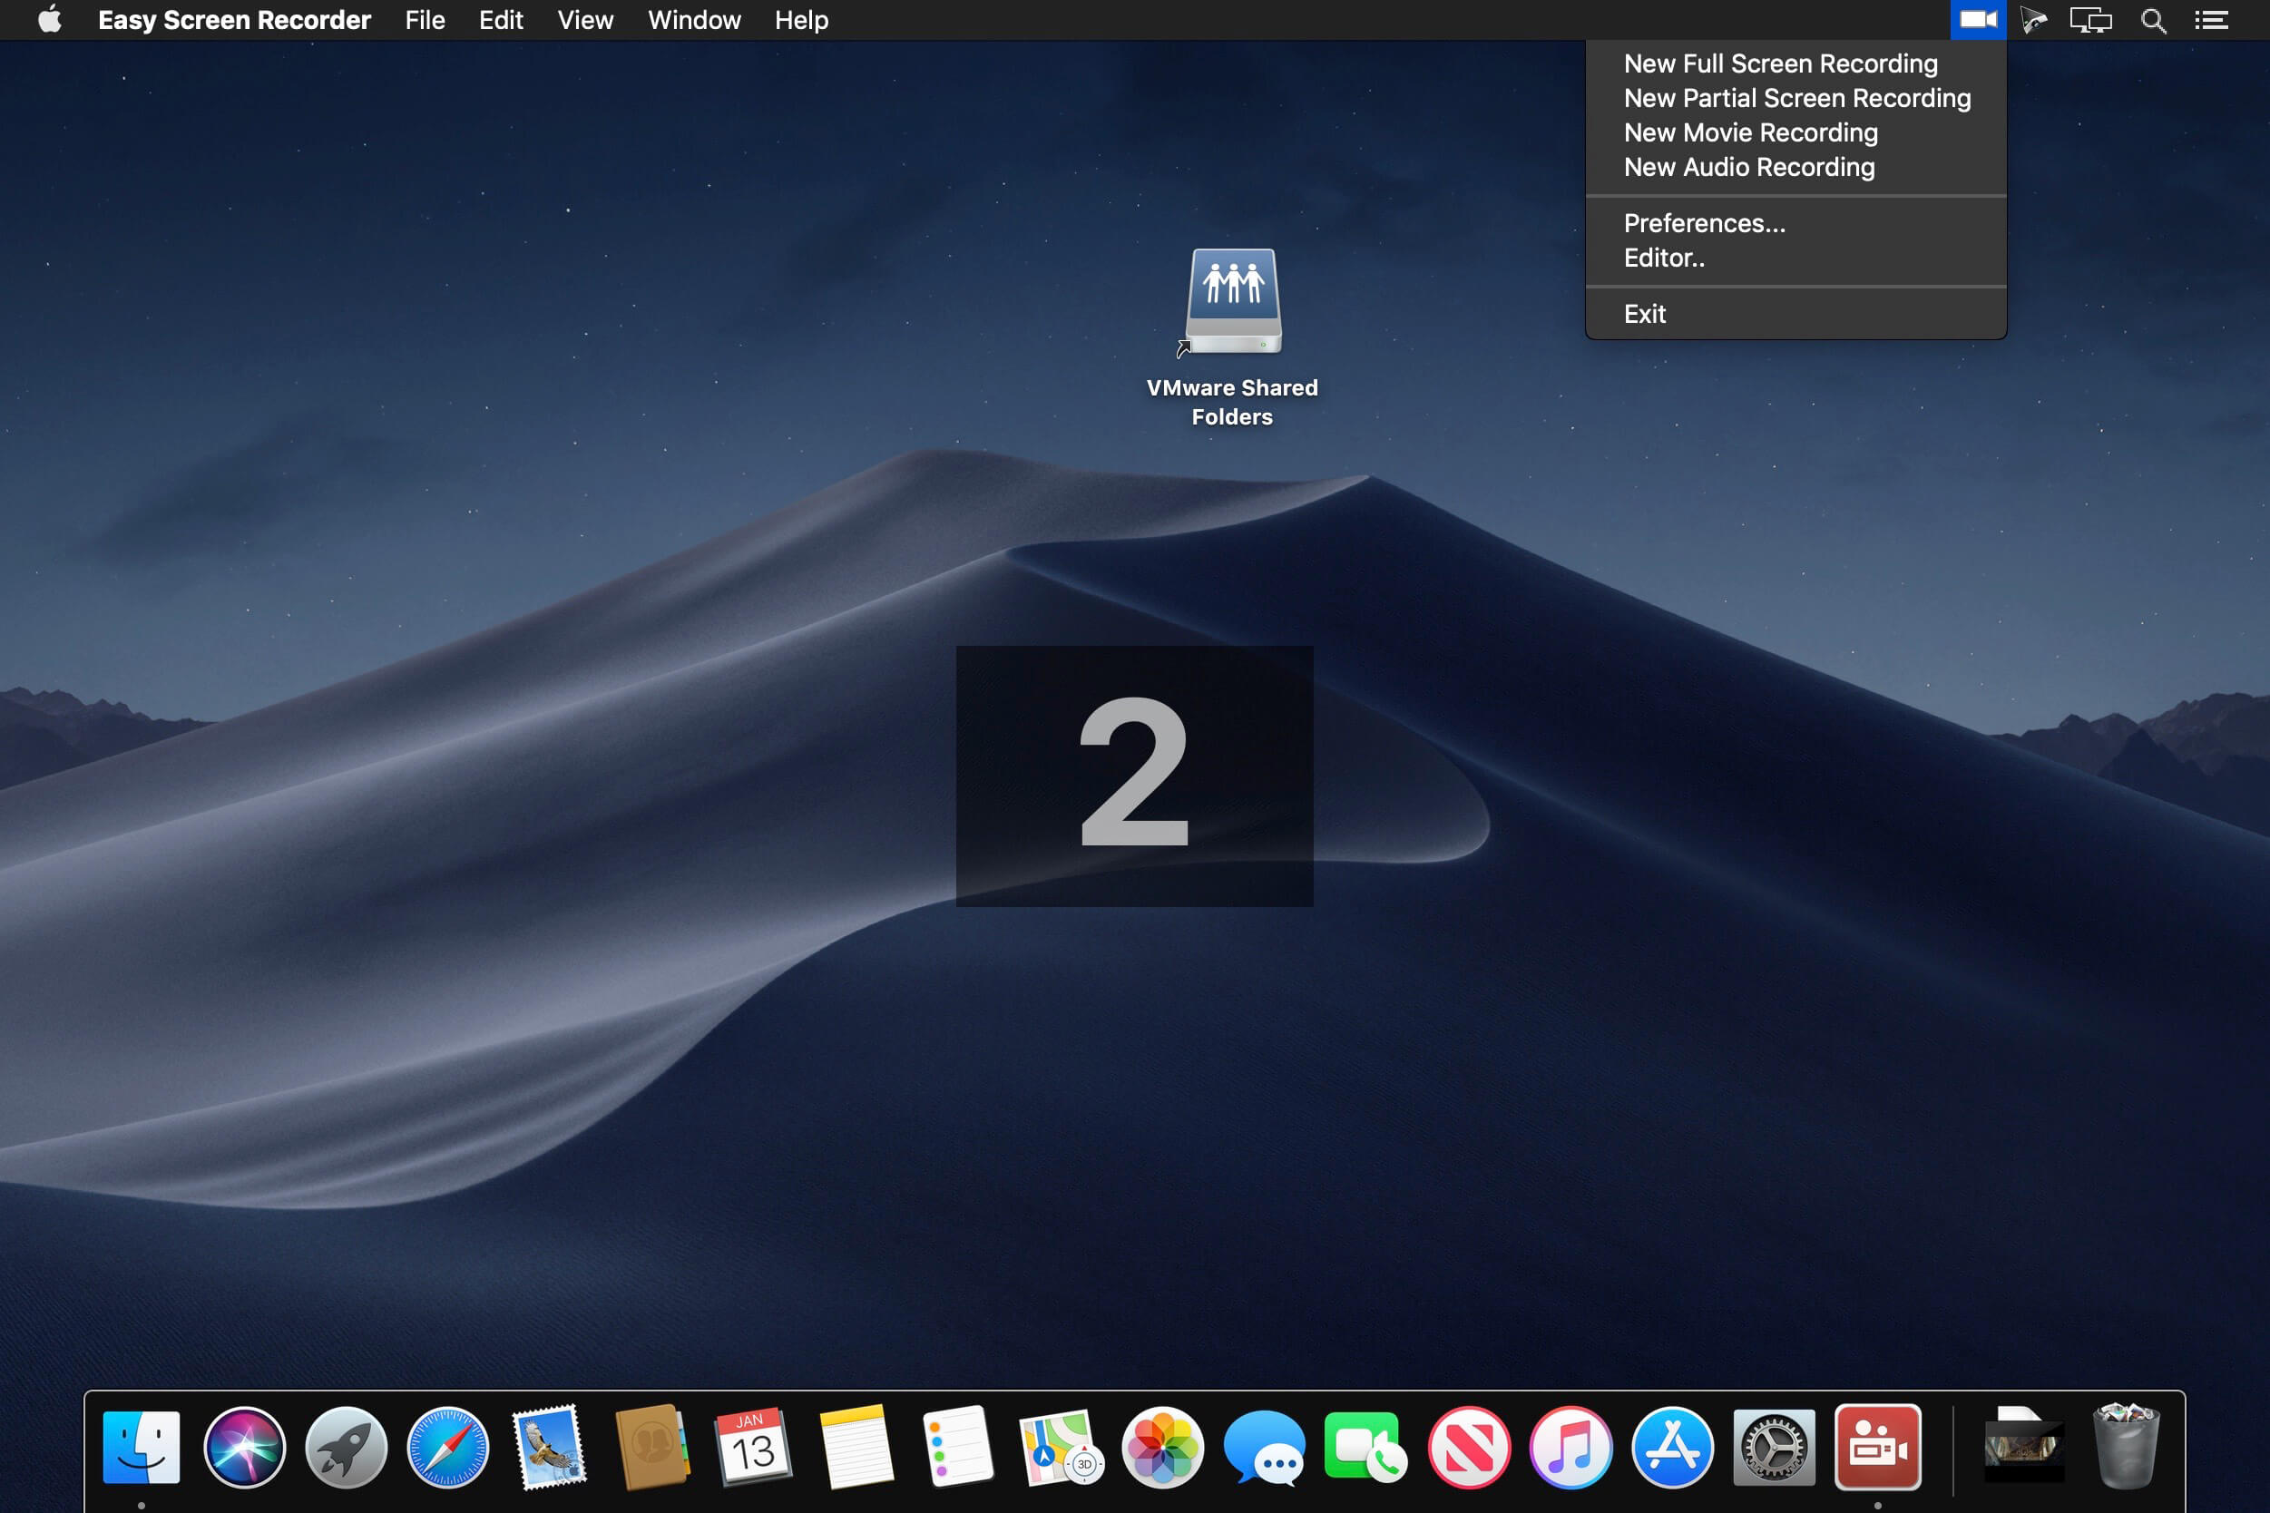Open the App Store Dock icon
The width and height of the screenshot is (2270, 1513).
(x=1671, y=1447)
